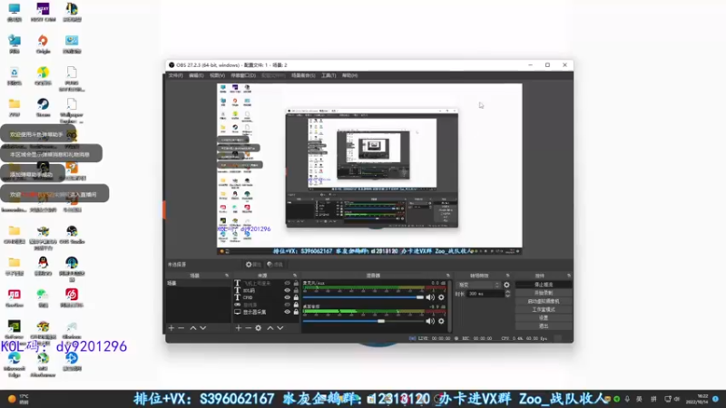
Task: Toggle the lock on the topmost text source
Action: click(x=297, y=283)
